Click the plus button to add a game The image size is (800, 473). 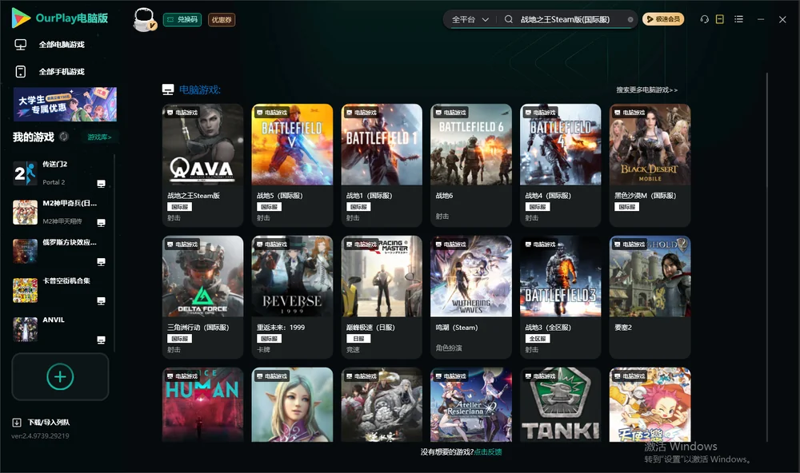click(x=60, y=376)
